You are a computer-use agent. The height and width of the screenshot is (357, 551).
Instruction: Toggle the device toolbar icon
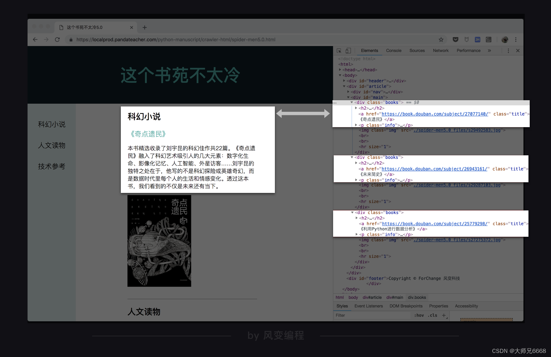(x=348, y=50)
